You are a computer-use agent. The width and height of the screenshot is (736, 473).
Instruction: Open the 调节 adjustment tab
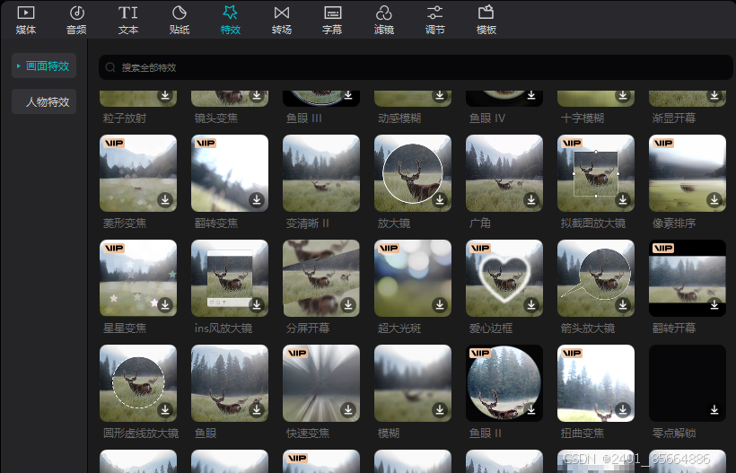[x=434, y=20]
